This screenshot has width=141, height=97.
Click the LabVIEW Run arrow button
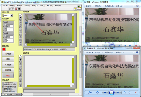pos(10,9)
